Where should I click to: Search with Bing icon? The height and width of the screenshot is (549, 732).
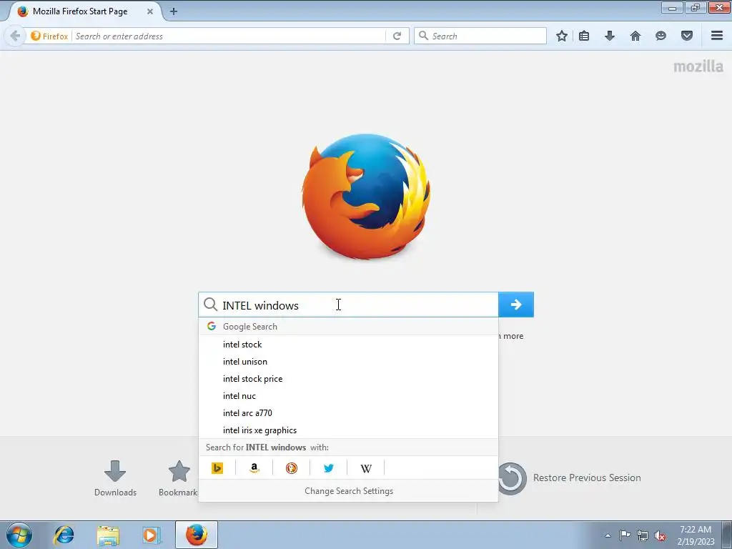coord(217,468)
